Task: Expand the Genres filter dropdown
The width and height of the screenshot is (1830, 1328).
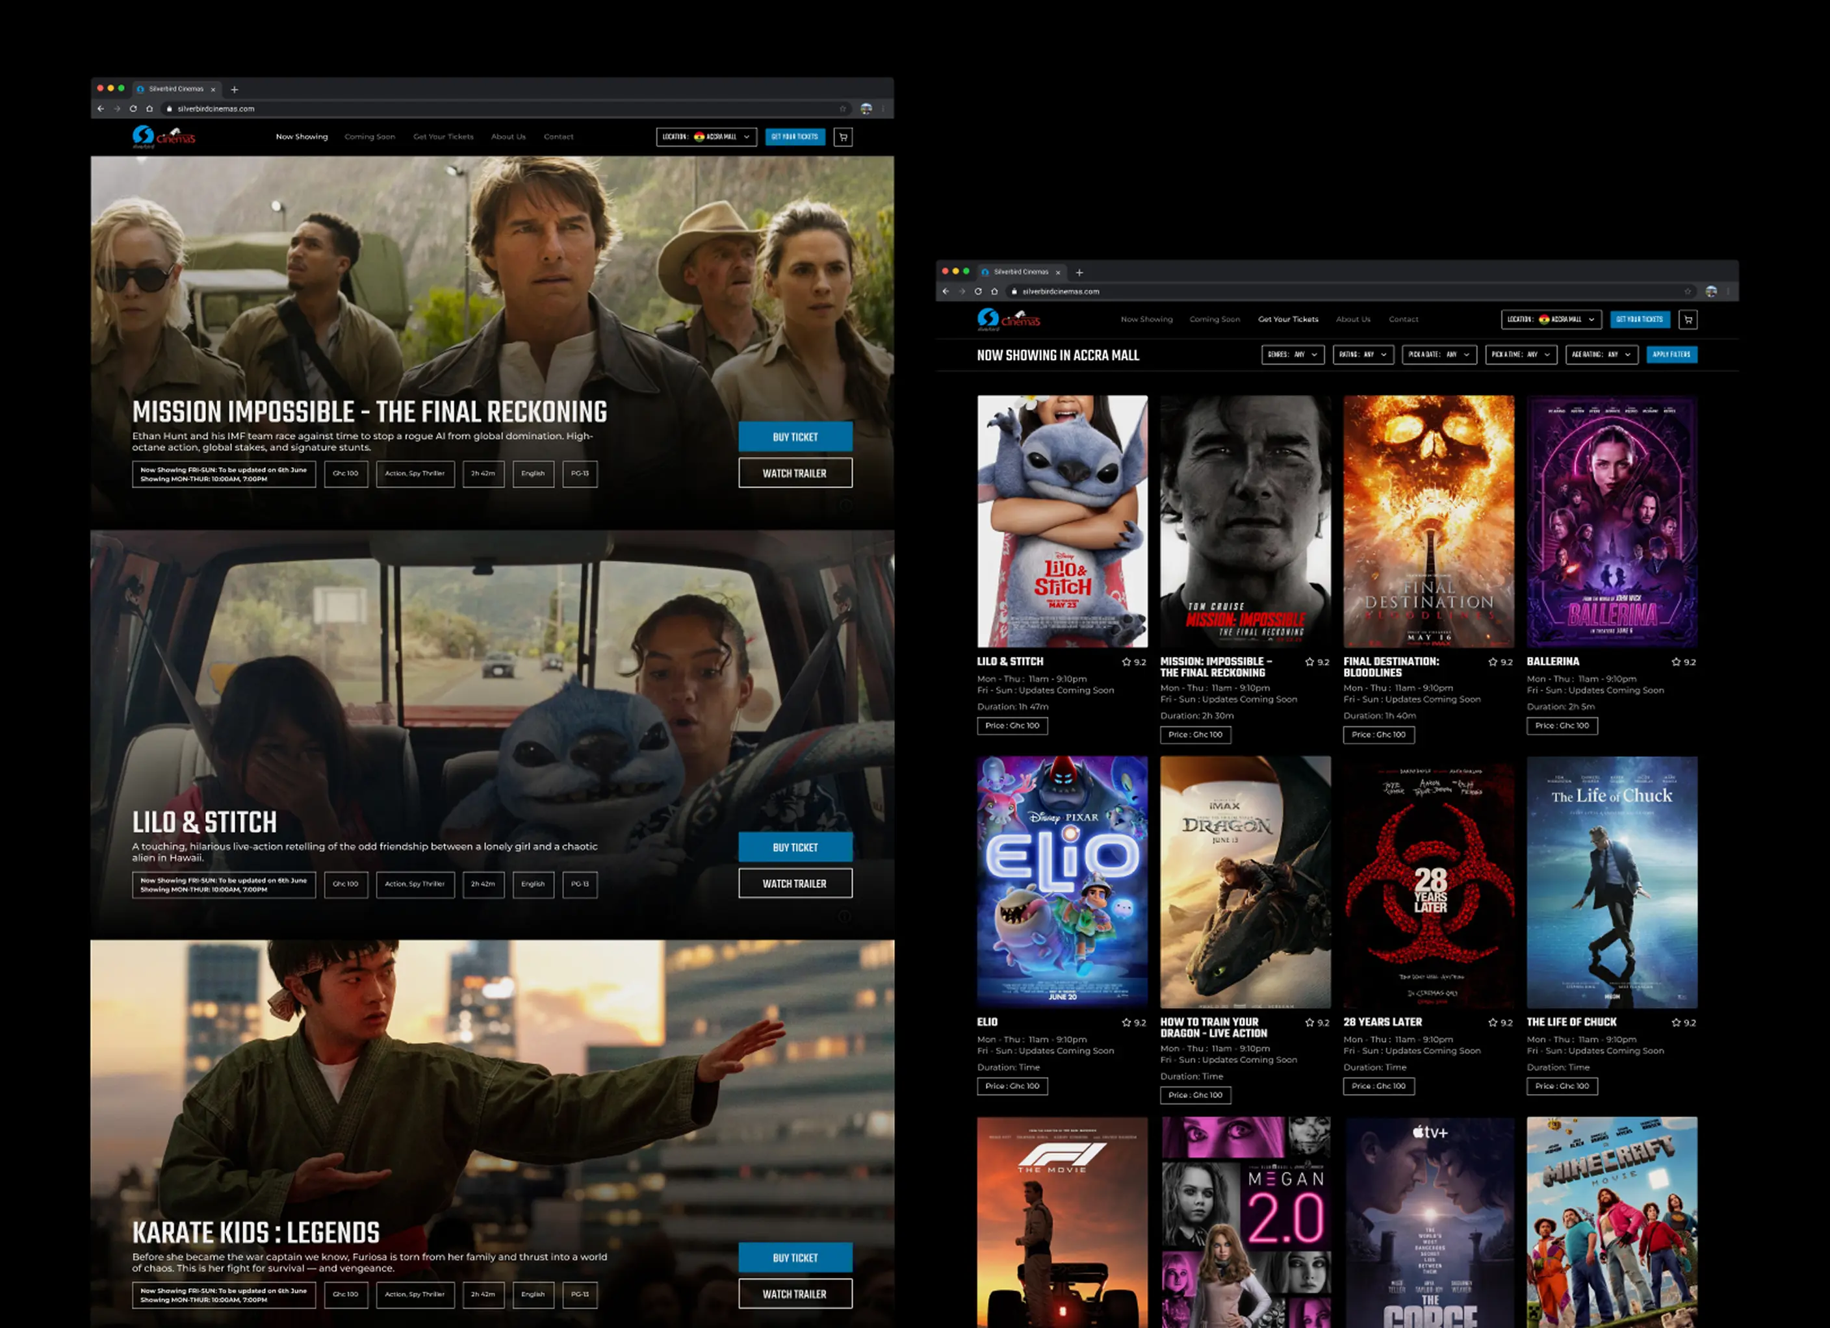Action: click(1293, 355)
